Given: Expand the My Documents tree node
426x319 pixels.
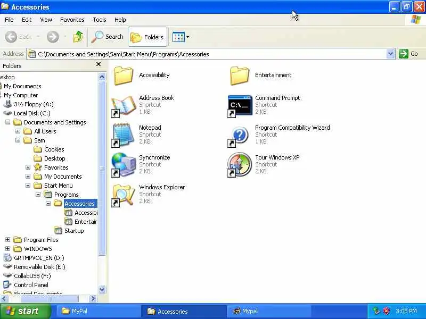Looking at the screenshot, I should click(28, 177).
